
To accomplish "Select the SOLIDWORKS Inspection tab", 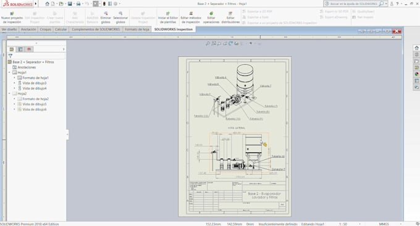I will (174, 29).
